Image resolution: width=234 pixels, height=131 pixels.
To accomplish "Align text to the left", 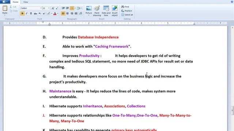I will point(63,13).
